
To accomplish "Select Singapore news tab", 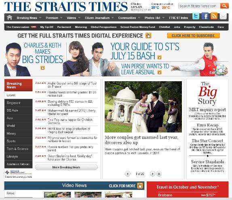I will (18, 103).
